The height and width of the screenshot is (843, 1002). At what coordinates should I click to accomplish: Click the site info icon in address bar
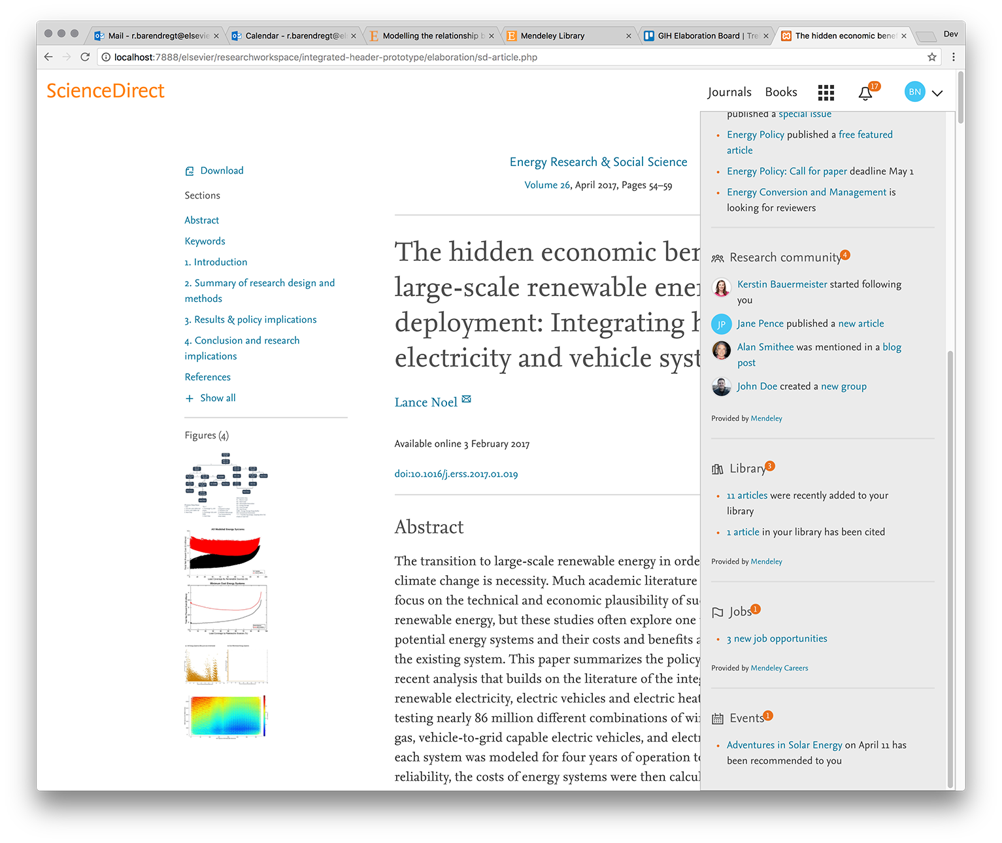tap(106, 58)
